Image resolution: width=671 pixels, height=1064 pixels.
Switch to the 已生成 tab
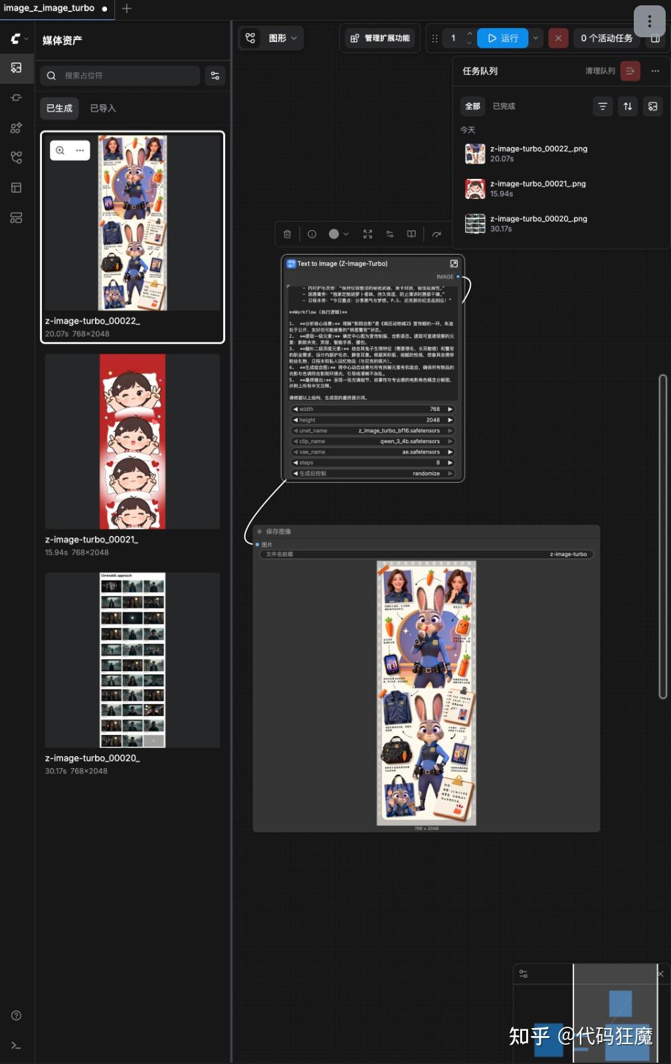(x=59, y=108)
